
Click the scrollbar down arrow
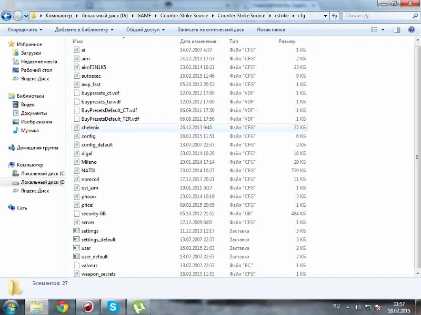tap(418, 273)
